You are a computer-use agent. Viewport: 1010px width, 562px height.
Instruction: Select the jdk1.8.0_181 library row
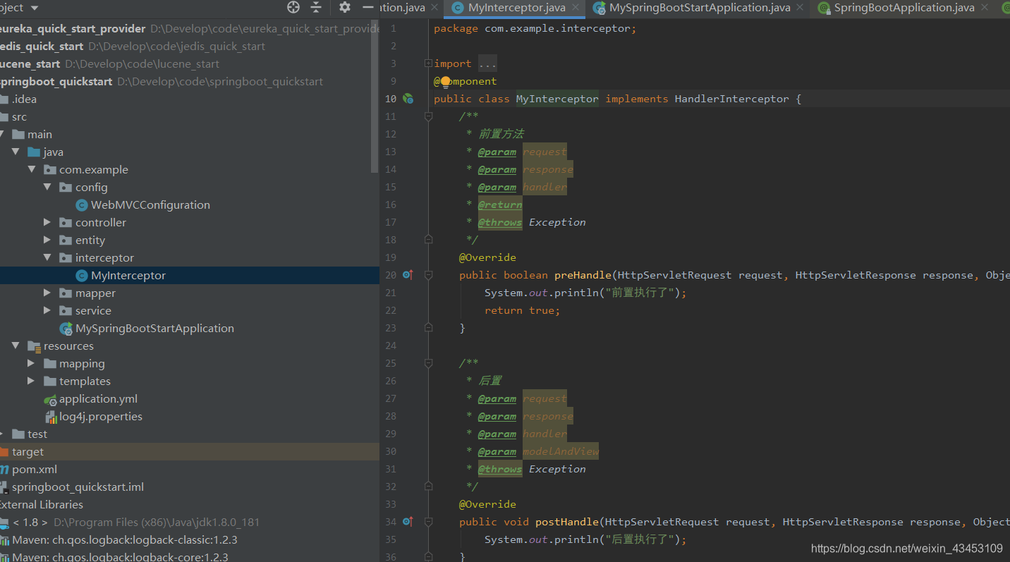(189, 523)
